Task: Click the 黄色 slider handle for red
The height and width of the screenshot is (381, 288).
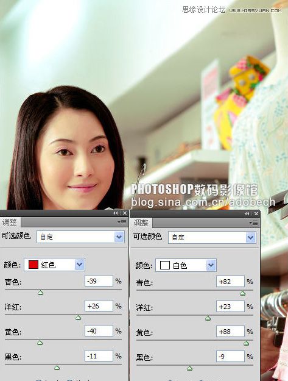Action: (40, 343)
